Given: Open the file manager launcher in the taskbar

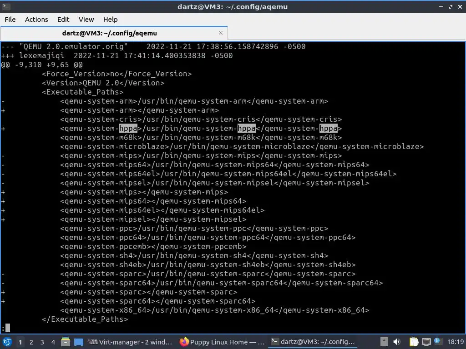Looking at the screenshot, I should tap(66, 342).
